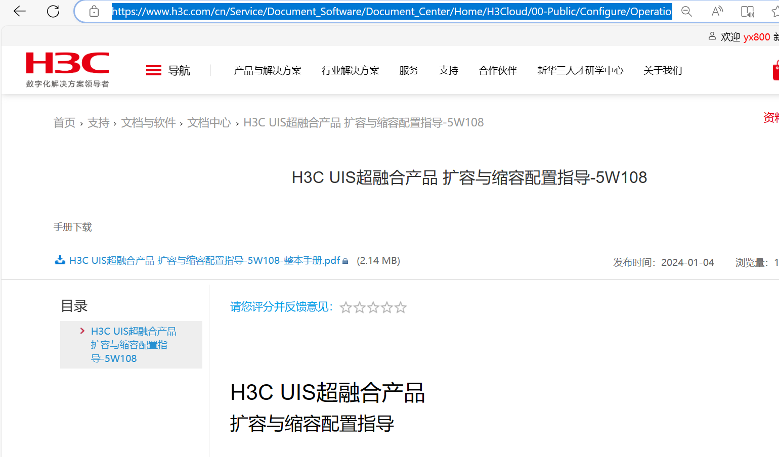Download the 整本手册.pdf manual
This screenshot has width=779, height=457.
pos(205,260)
